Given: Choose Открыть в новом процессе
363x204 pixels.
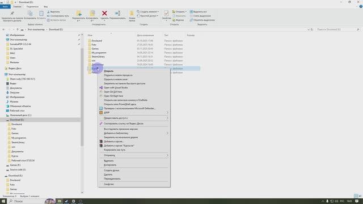Looking at the screenshot, I should 134,75.
